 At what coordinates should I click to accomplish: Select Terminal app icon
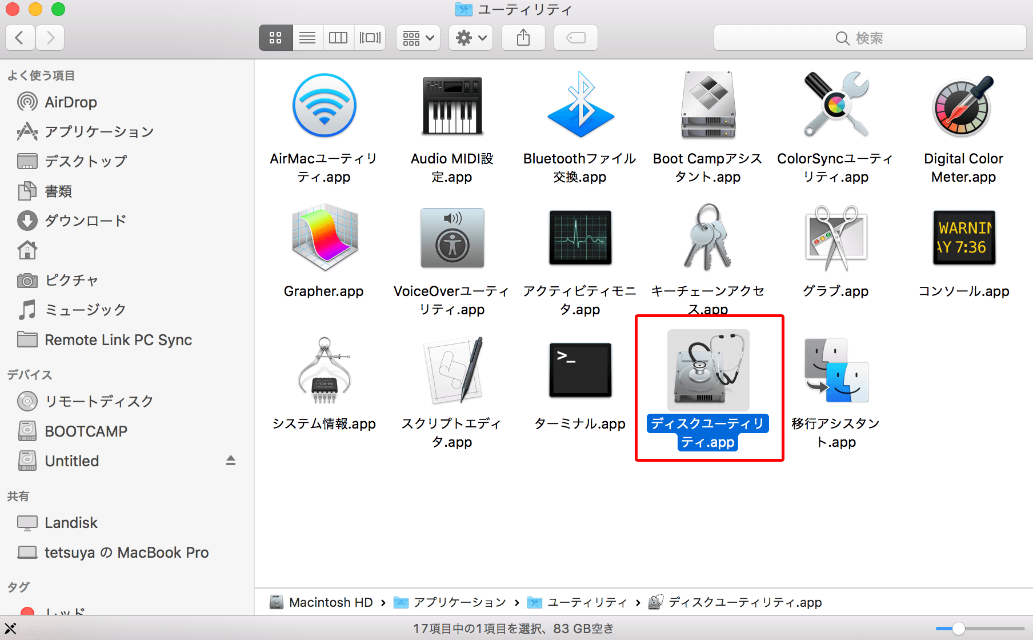pyautogui.click(x=580, y=370)
